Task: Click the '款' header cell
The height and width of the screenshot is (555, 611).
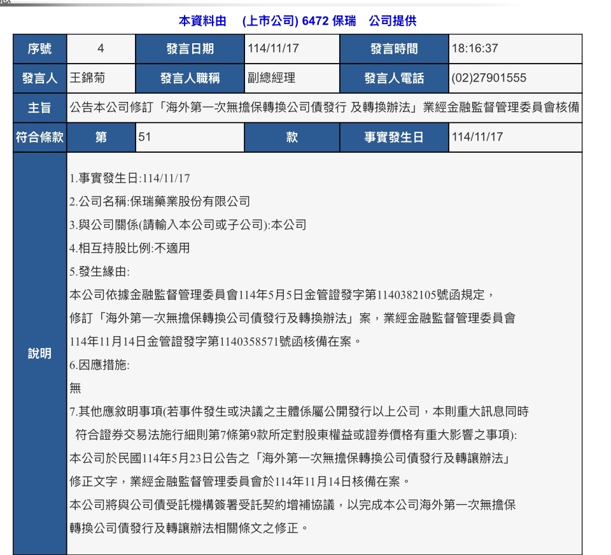Action: 292,137
